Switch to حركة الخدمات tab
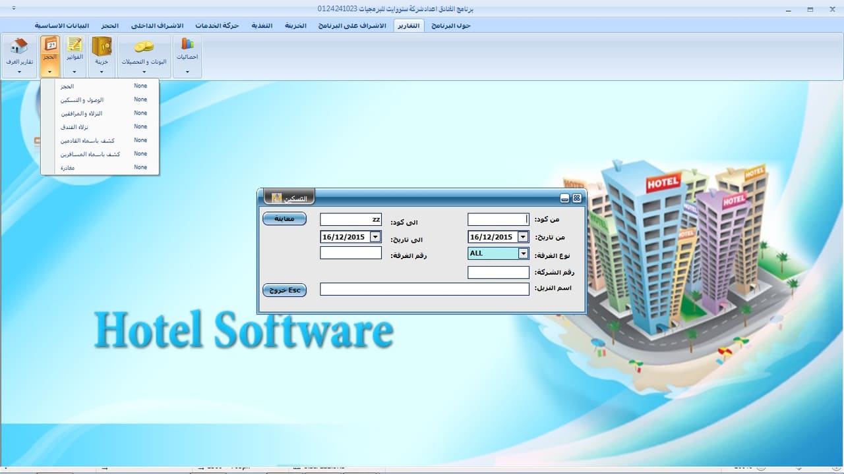This screenshot has height=474, width=844. pos(217,25)
